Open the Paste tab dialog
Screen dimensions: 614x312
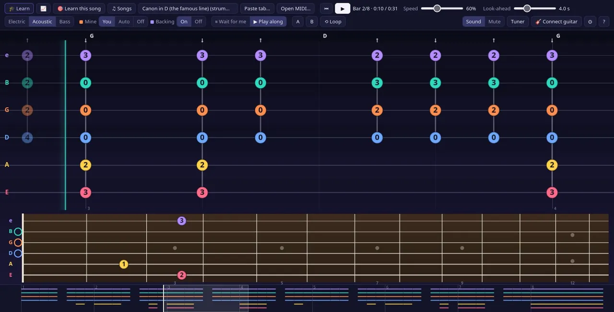point(257,9)
